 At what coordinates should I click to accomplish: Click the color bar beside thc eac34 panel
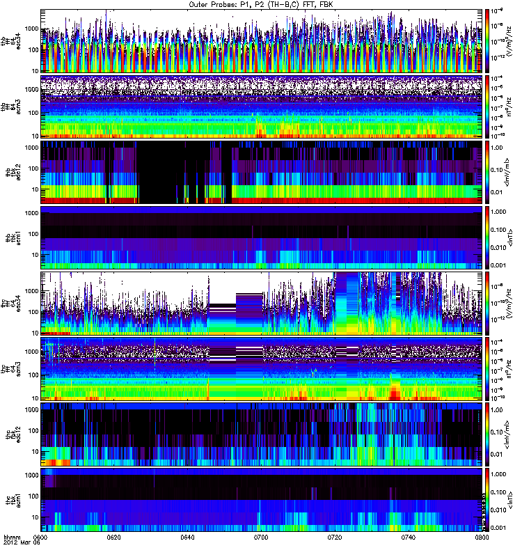pos(487,304)
